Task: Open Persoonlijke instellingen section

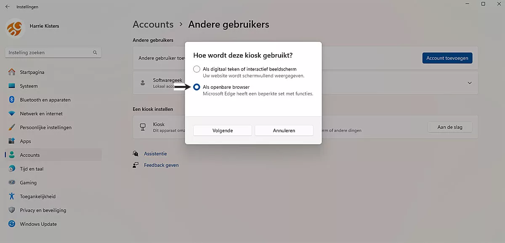Action: pos(53,127)
